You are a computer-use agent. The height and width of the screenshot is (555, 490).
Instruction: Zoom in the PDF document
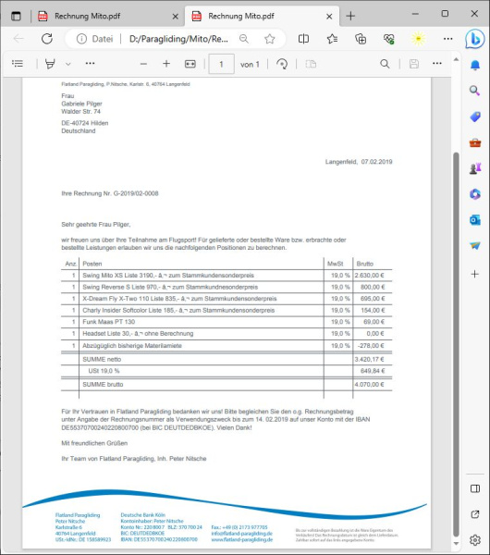click(x=166, y=64)
